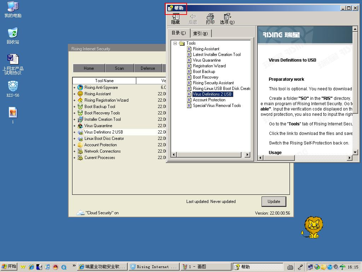Click scroll right arrow in Help contents pane
Viewport: 362px width, 272px height.
(247, 155)
